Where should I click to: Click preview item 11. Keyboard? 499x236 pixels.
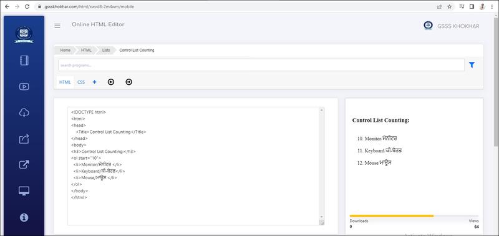[x=379, y=150]
